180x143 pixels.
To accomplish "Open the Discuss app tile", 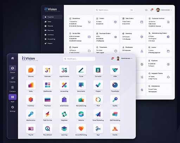I will pos(31,70).
